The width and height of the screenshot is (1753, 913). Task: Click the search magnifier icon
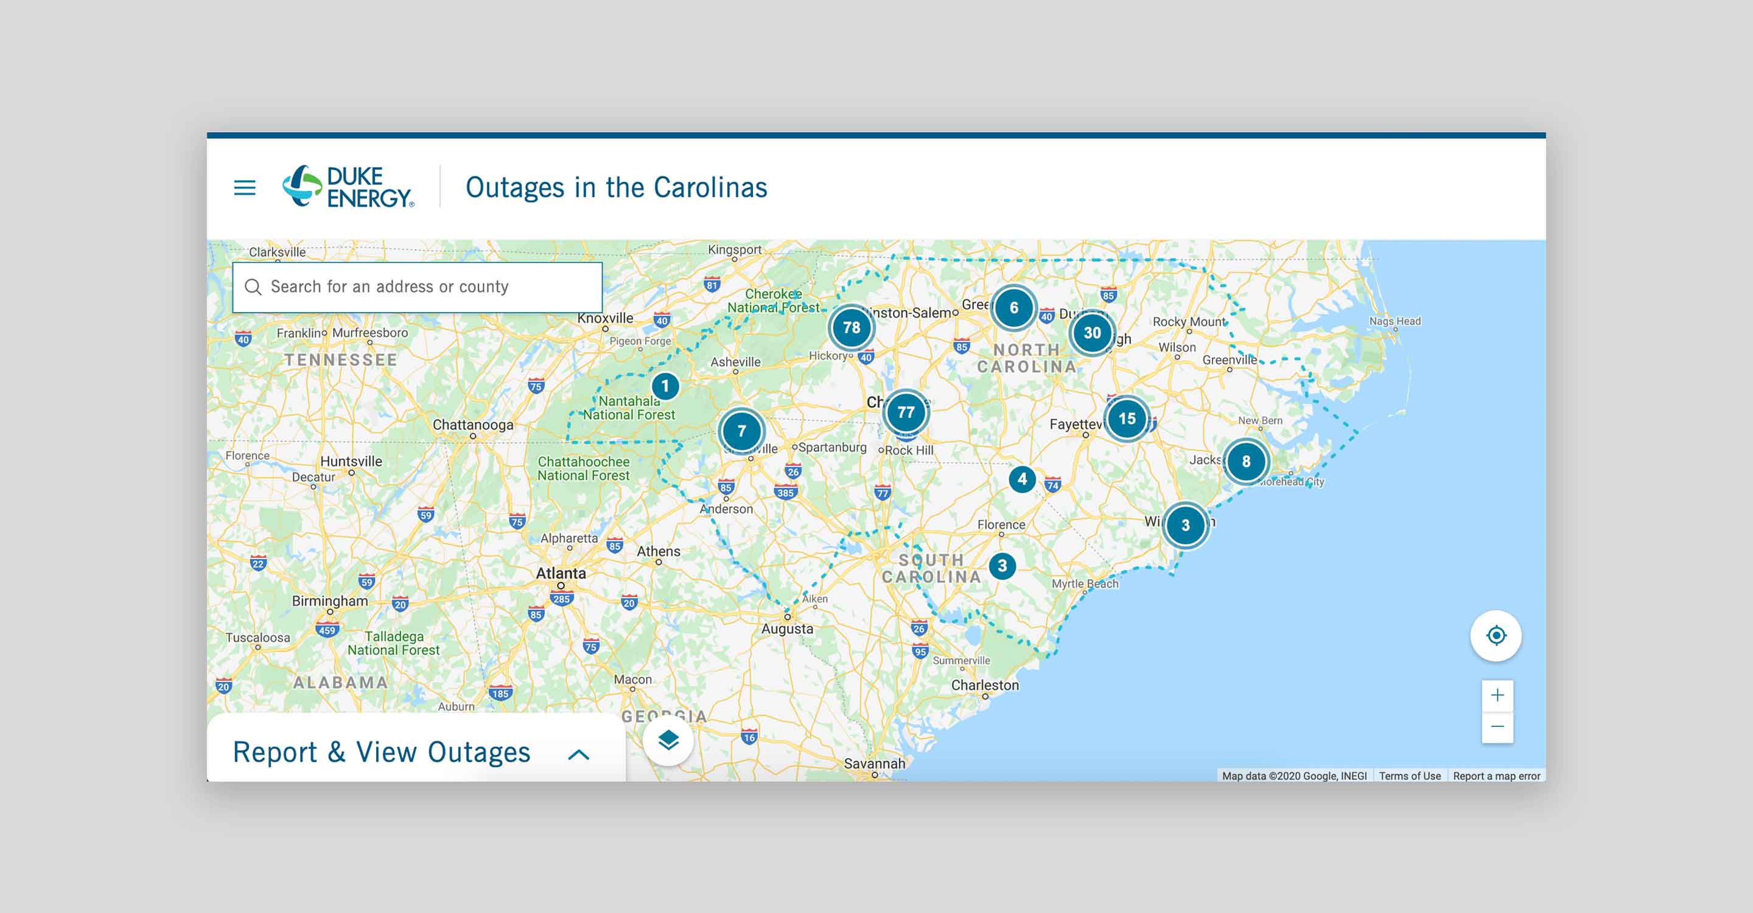click(253, 286)
